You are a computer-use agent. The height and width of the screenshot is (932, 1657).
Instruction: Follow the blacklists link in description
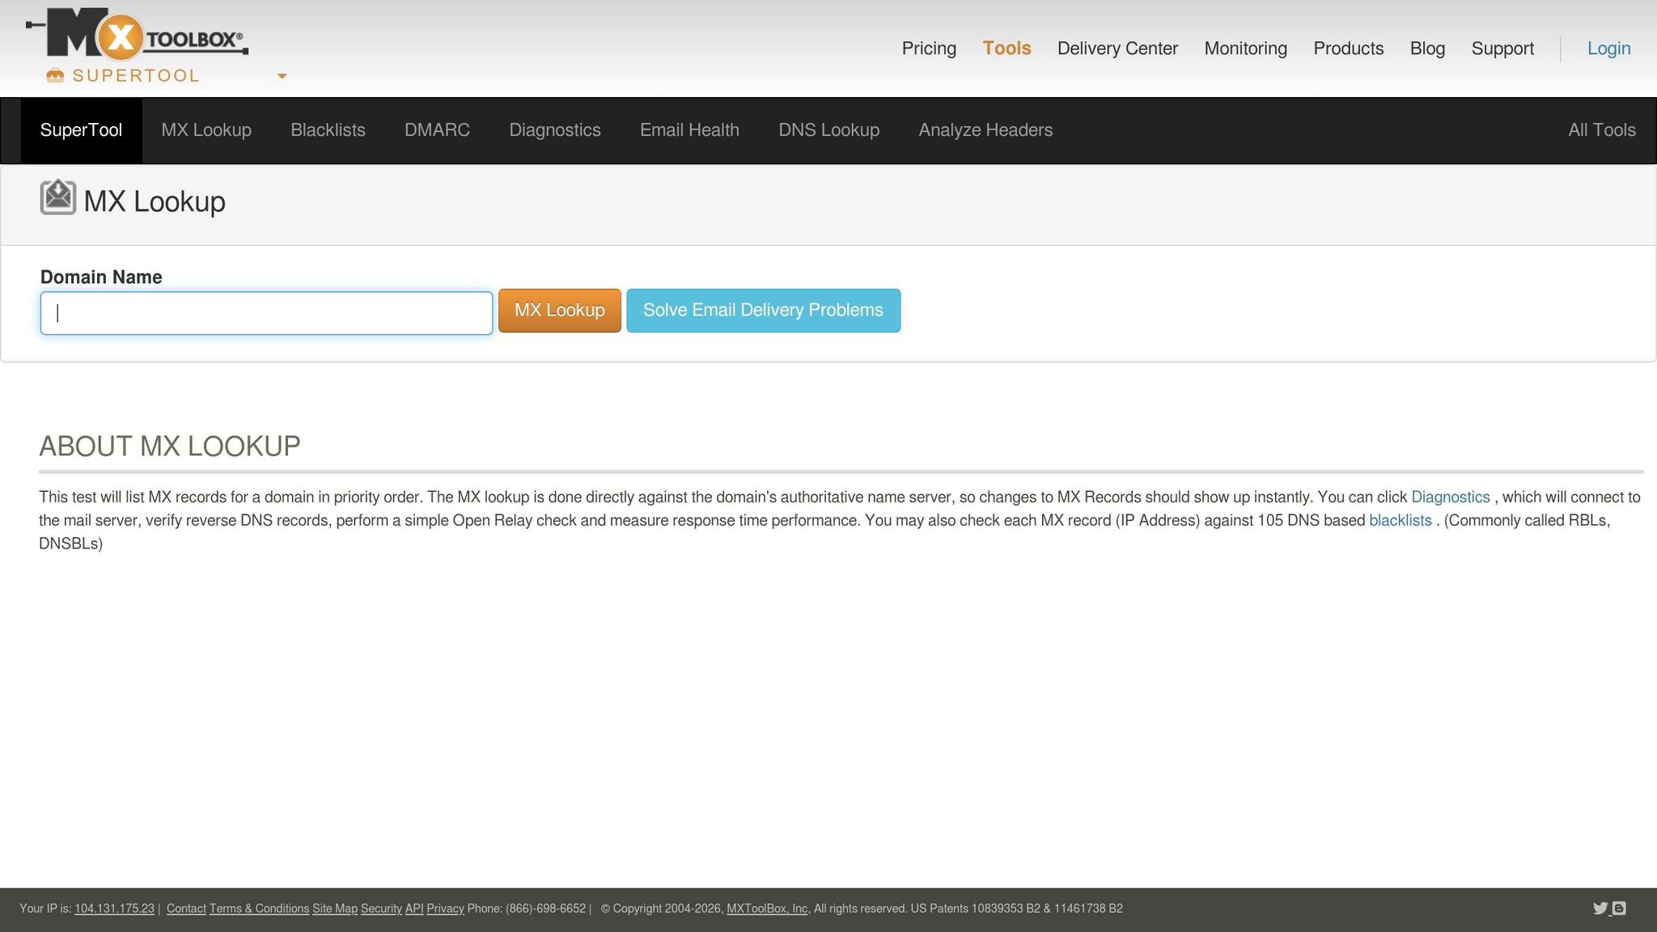tap(1400, 521)
